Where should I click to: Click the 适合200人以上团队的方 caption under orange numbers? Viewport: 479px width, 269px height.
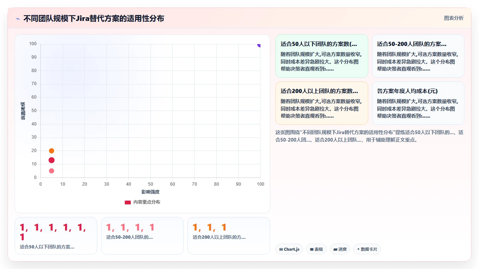coord(219,237)
